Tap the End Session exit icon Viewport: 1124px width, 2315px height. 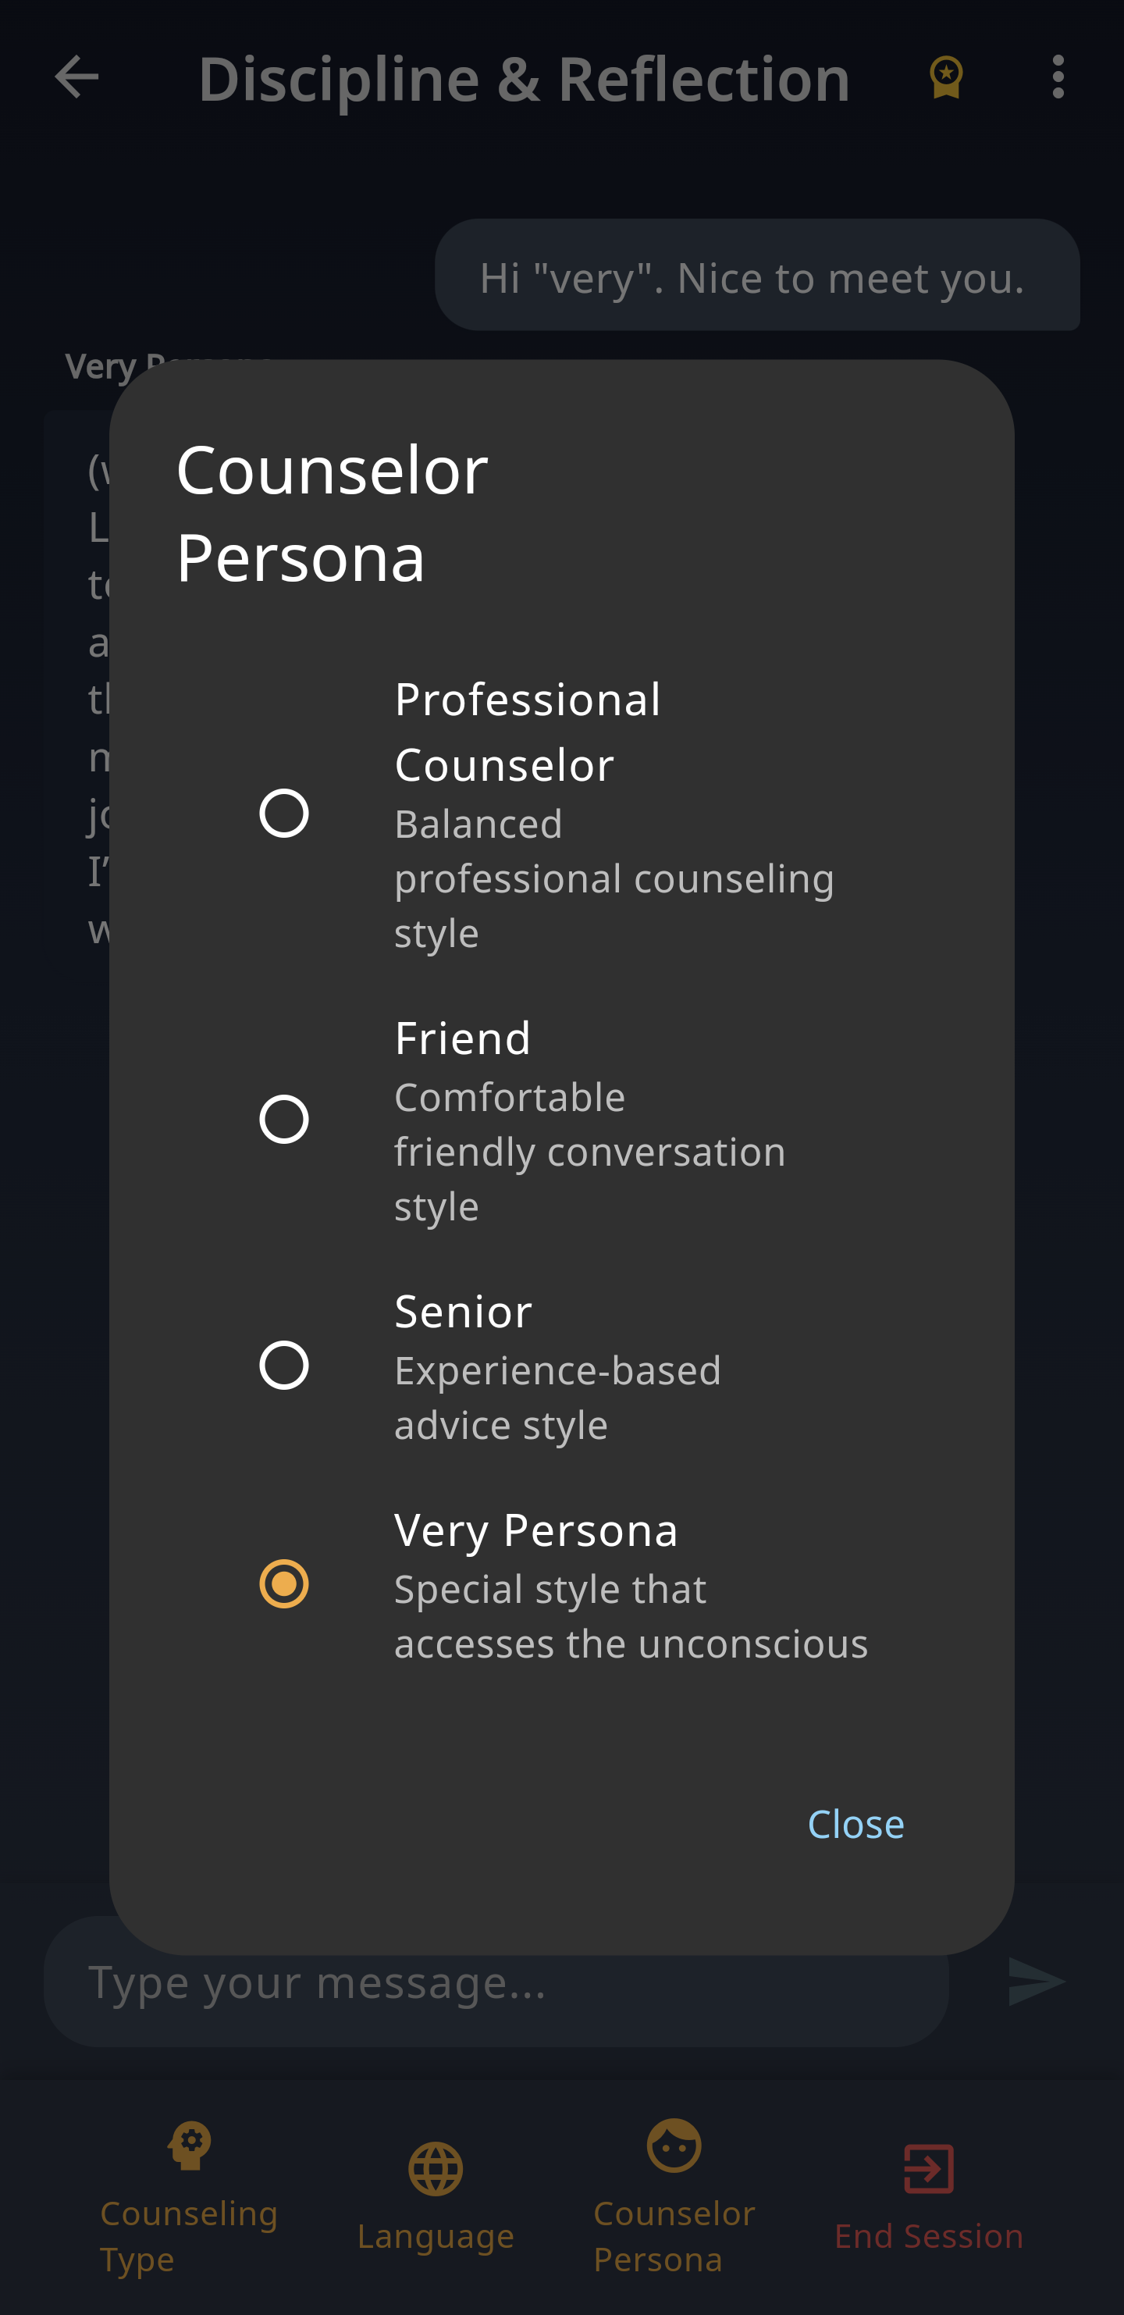928,2167
